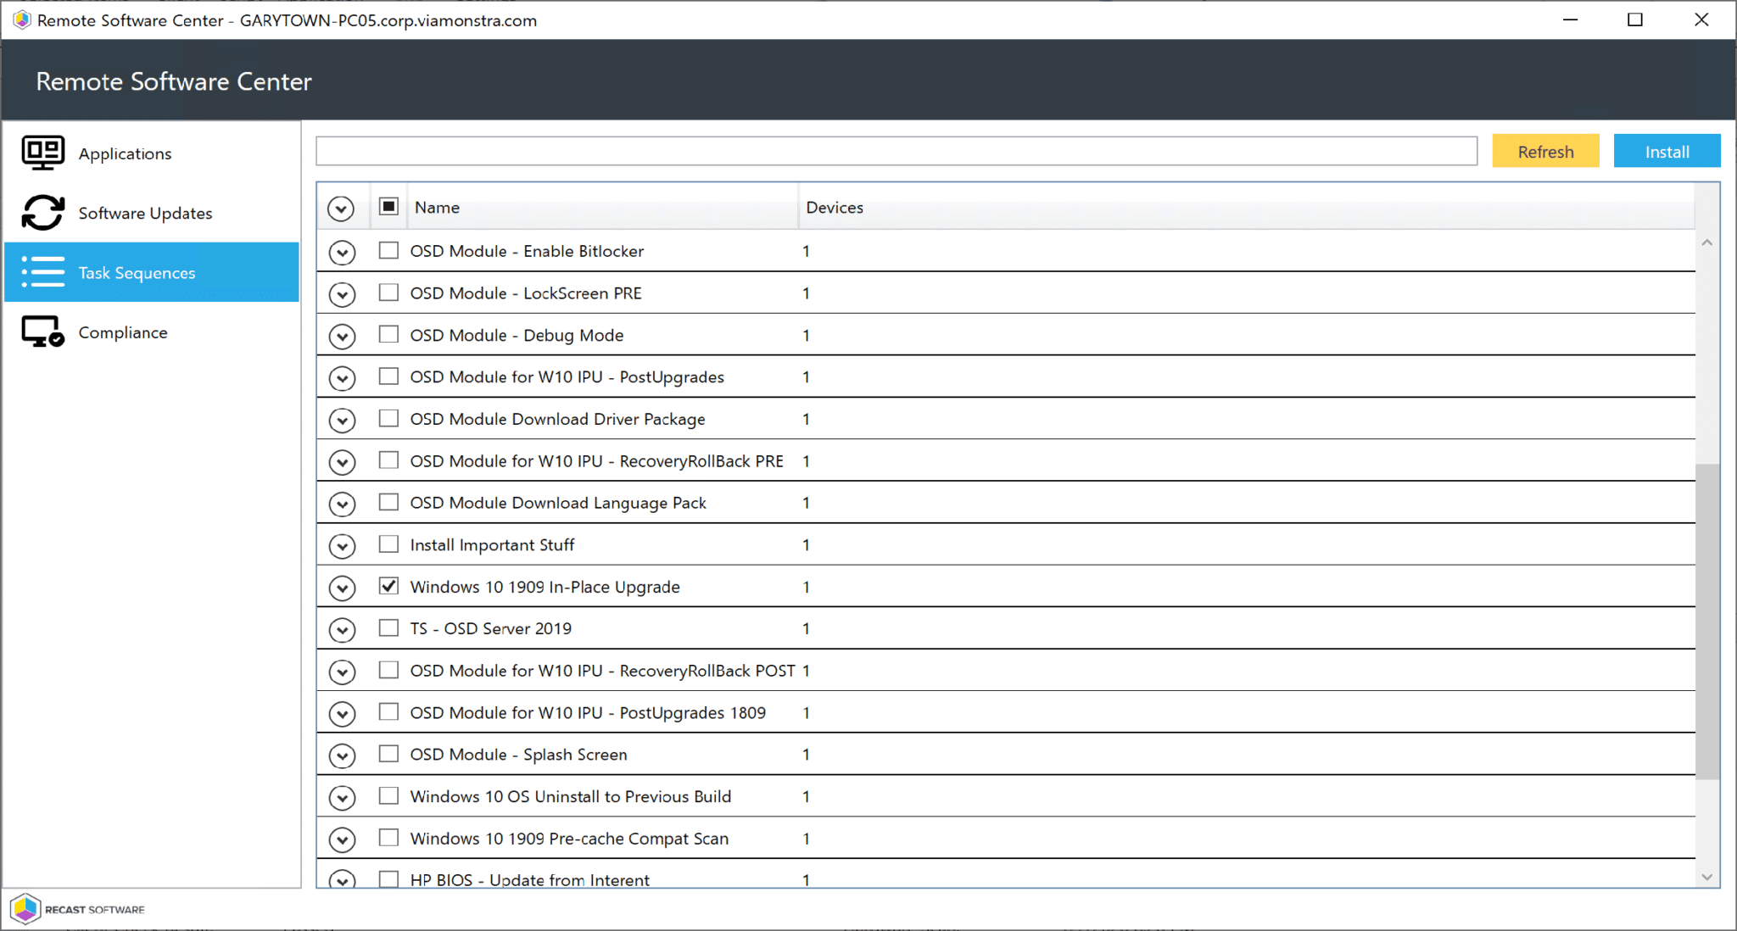Click the Recast Software logo at the bottom left
Screen dimensions: 1737x931
pos(78,909)
